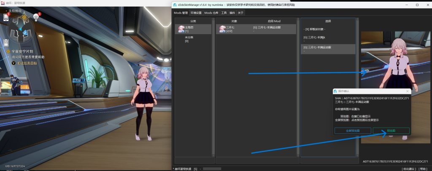
Task: Minimize the d3dxSkinManage window
Action: 406,5
